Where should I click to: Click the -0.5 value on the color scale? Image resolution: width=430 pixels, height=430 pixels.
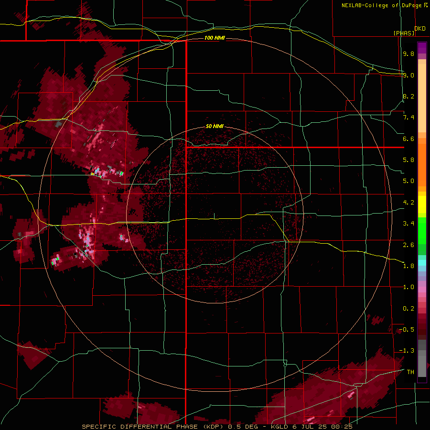(x=407, y=330)
